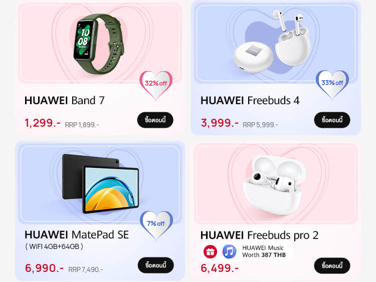Click the 1,299.- price of Band 7
This screenshot has width=376, height=282.
pos(43,123)
